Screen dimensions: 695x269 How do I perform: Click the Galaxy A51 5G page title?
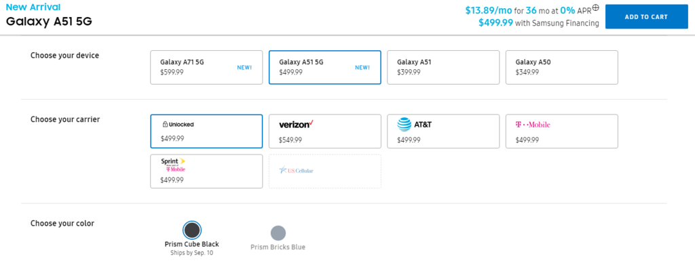point(49,21)
